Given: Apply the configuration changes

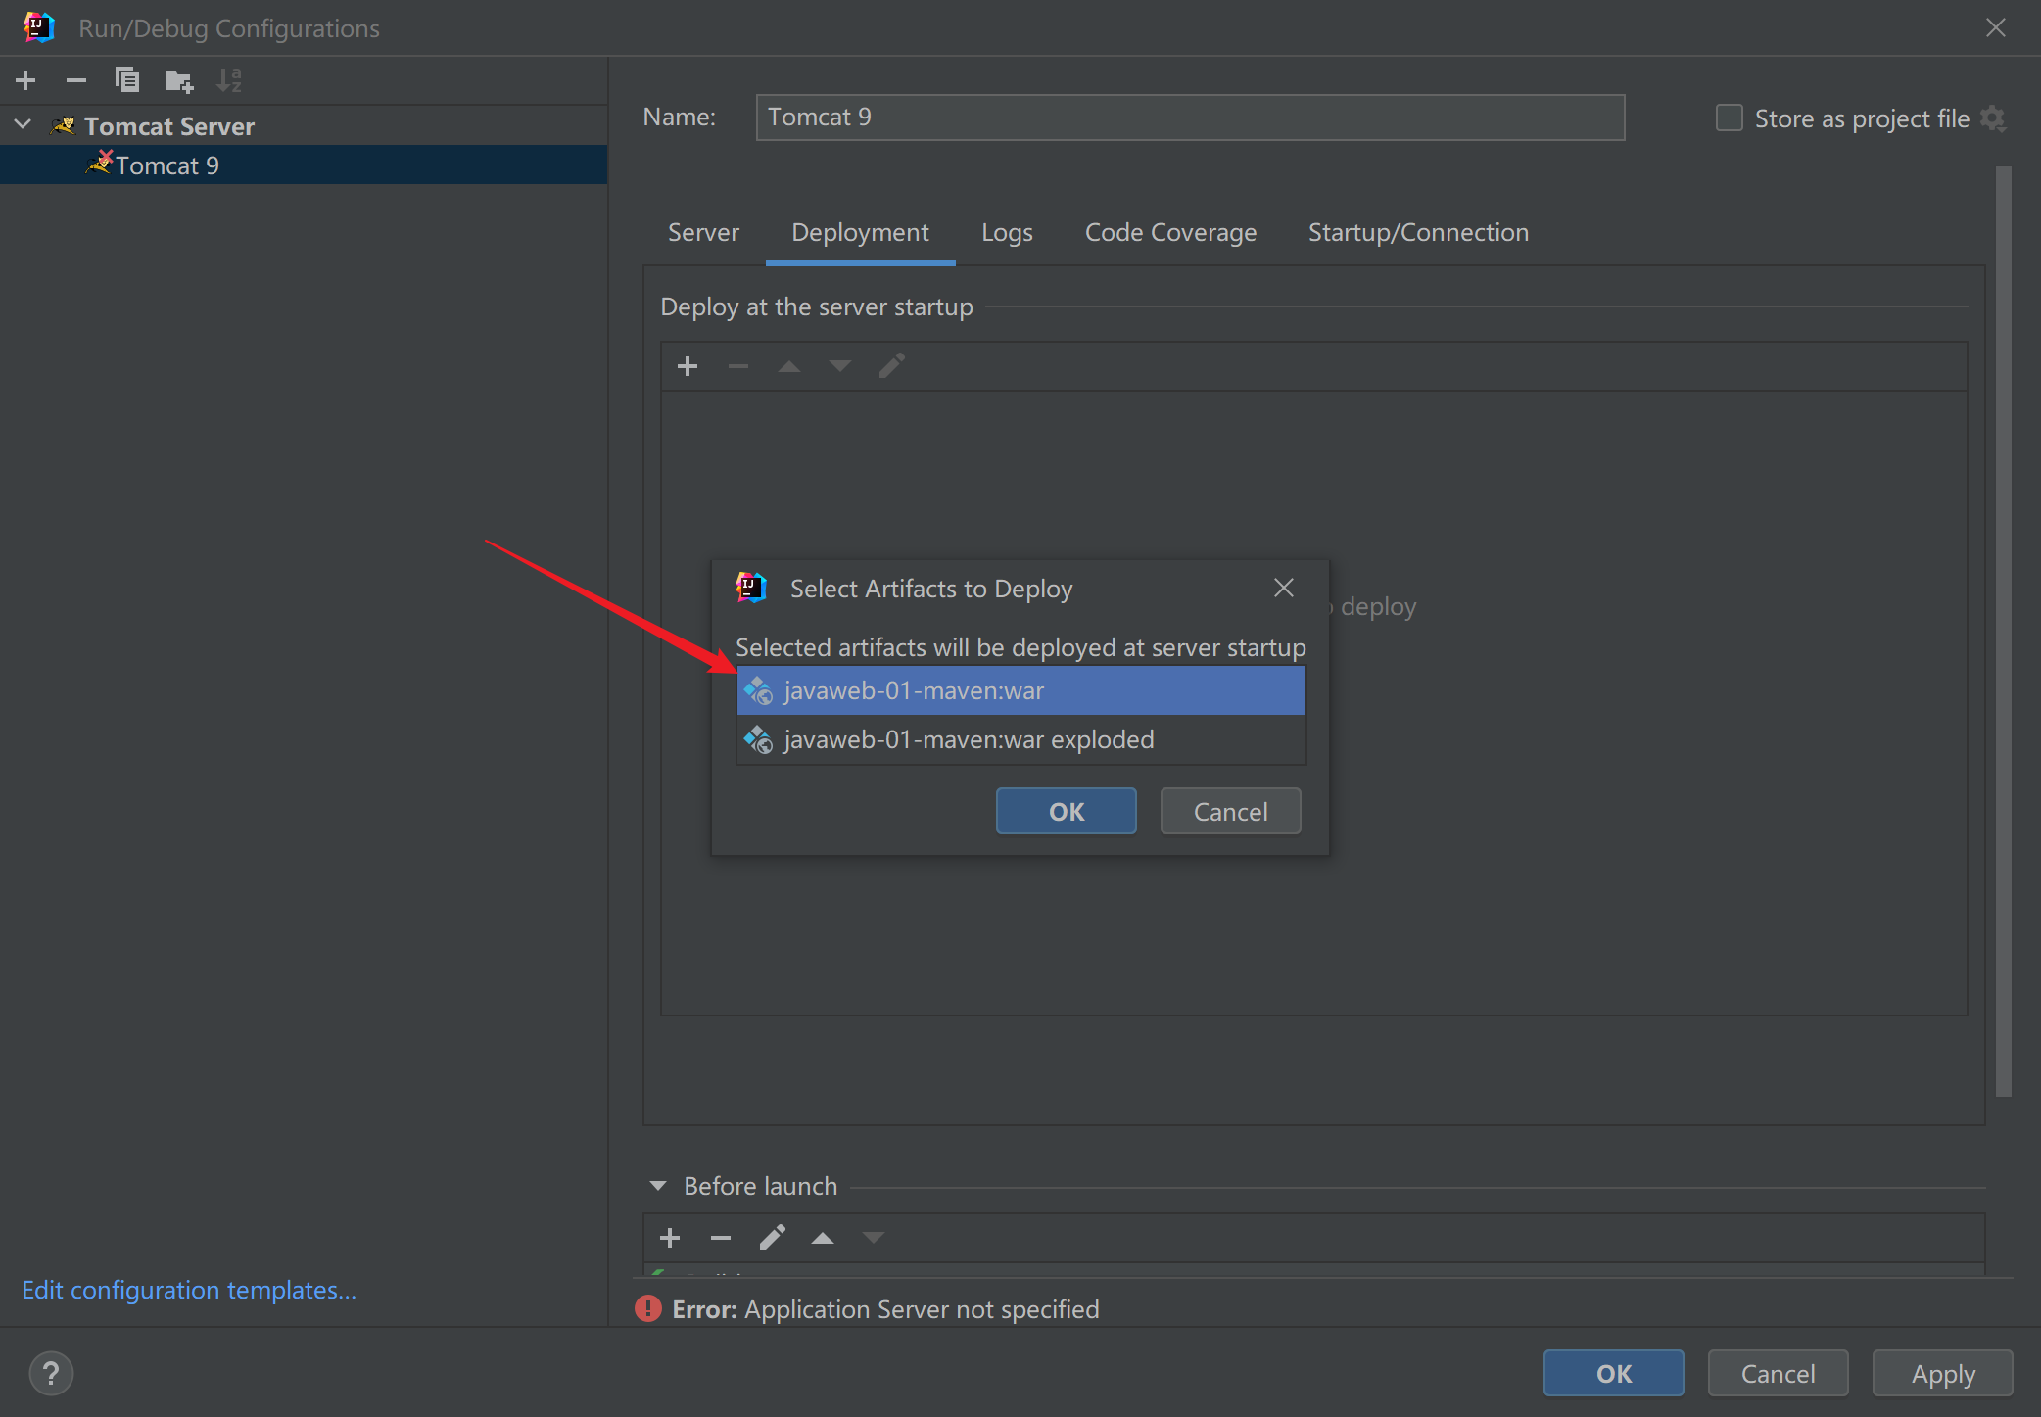Looking at the screenshot, I should coord(1943,1373).
